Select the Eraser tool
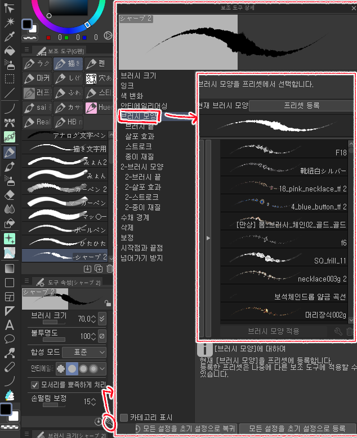Screen dimensions: 357x438 (x=9, y=195)
